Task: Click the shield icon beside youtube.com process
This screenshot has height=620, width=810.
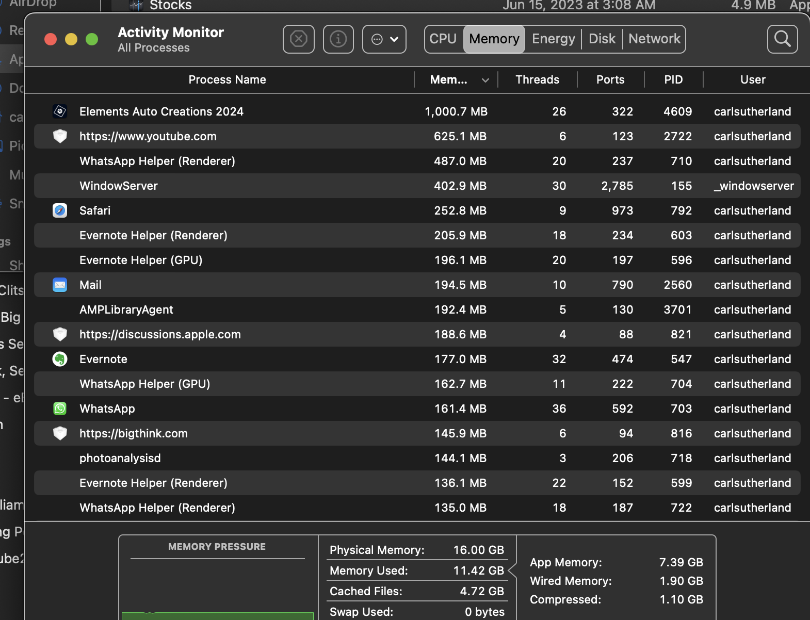Action: pyautogui.click(x=60, y=136)
